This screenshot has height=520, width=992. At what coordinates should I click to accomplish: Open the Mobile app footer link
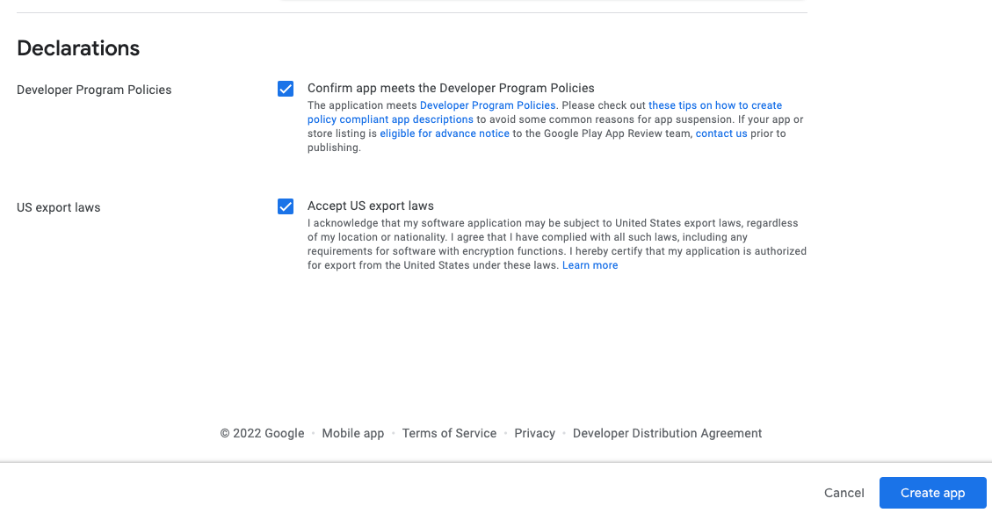[353, 433]
